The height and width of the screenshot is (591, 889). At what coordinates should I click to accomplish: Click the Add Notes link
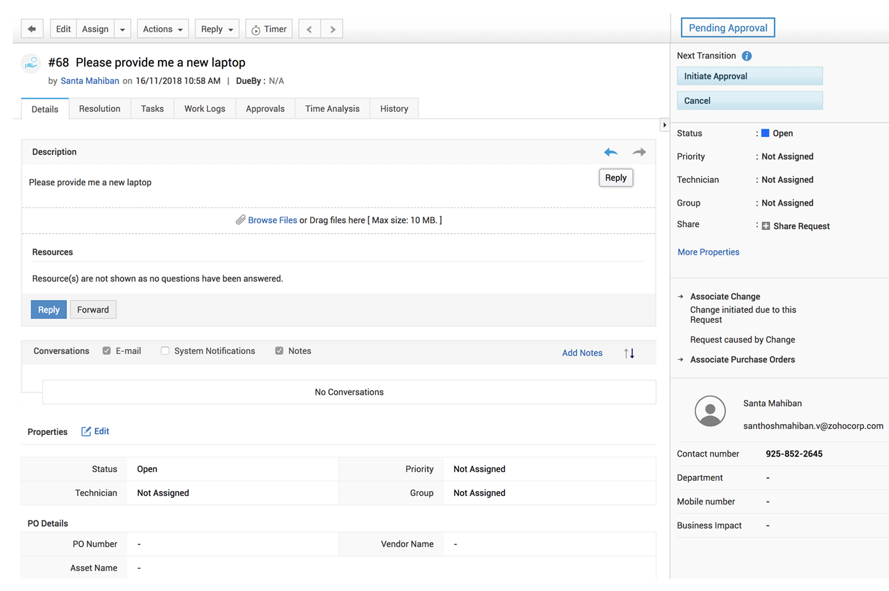point(582,353)
